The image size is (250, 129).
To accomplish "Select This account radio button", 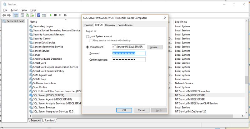I will click(x=87, y=47).
